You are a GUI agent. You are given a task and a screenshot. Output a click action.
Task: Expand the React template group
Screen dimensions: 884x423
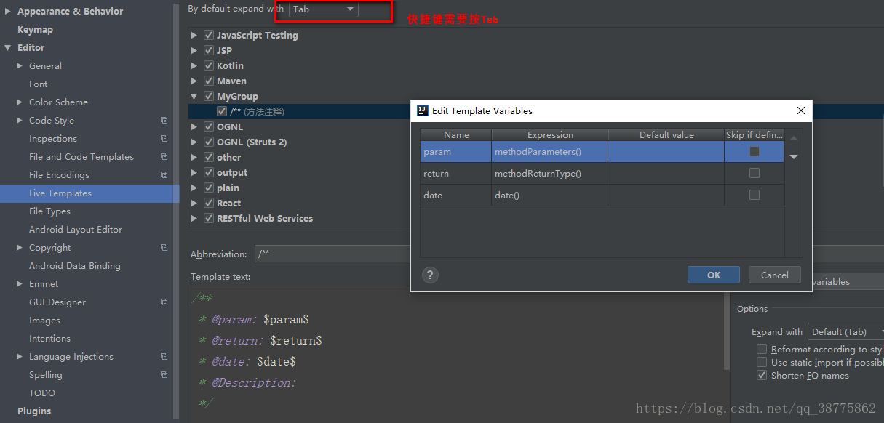click(x=194, y=203)
